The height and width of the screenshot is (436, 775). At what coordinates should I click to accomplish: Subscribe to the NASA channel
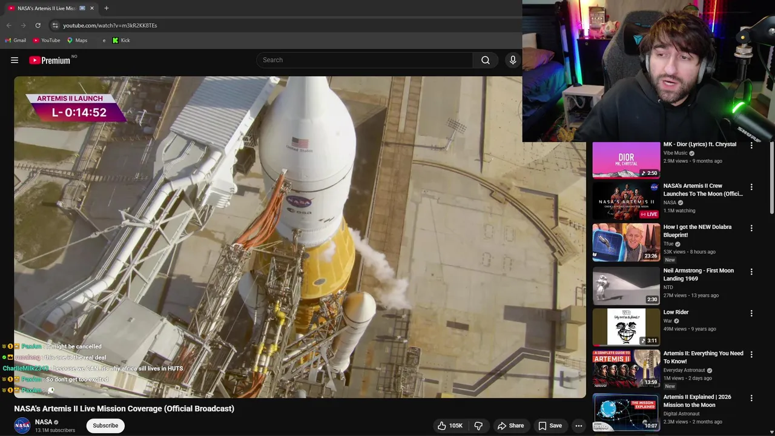(105, 426)
